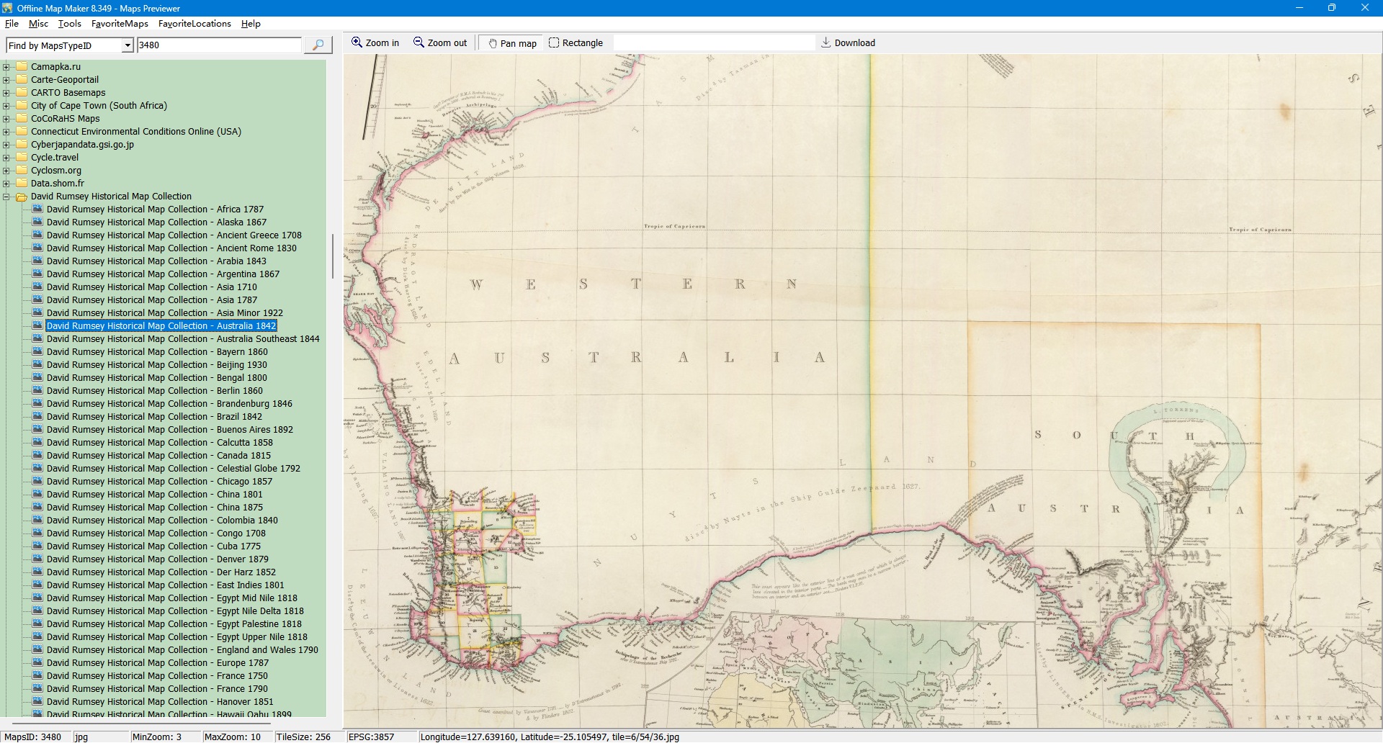The height and width of the screenshot is (743, 1383).
Task: Open the FavoriteMaps menu
Action: point(120,24)
